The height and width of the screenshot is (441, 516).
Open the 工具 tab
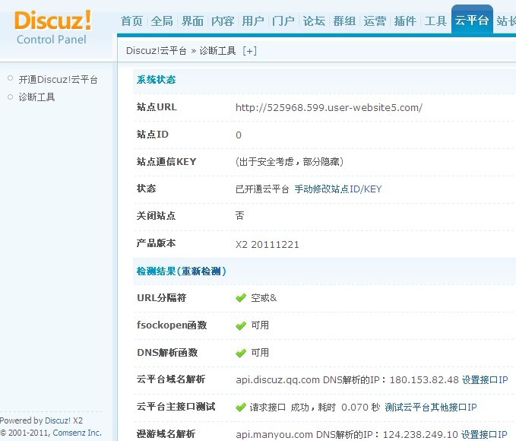pyautogui.click(x=435, y=21)
